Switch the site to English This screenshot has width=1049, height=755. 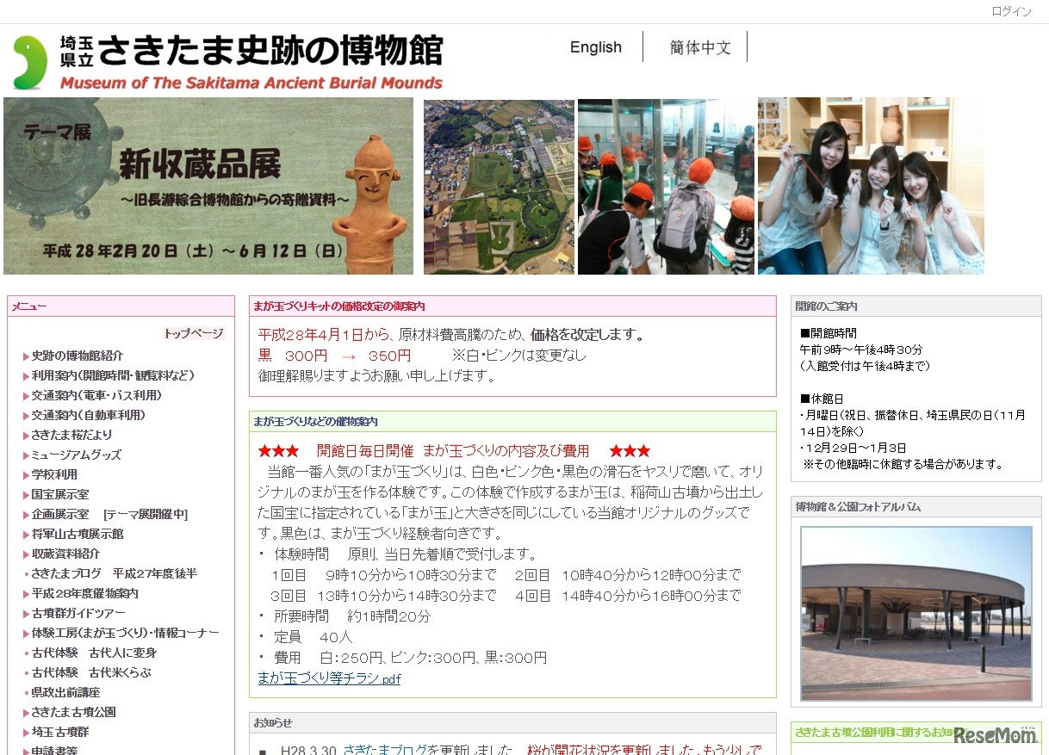[x=595, y=47]
